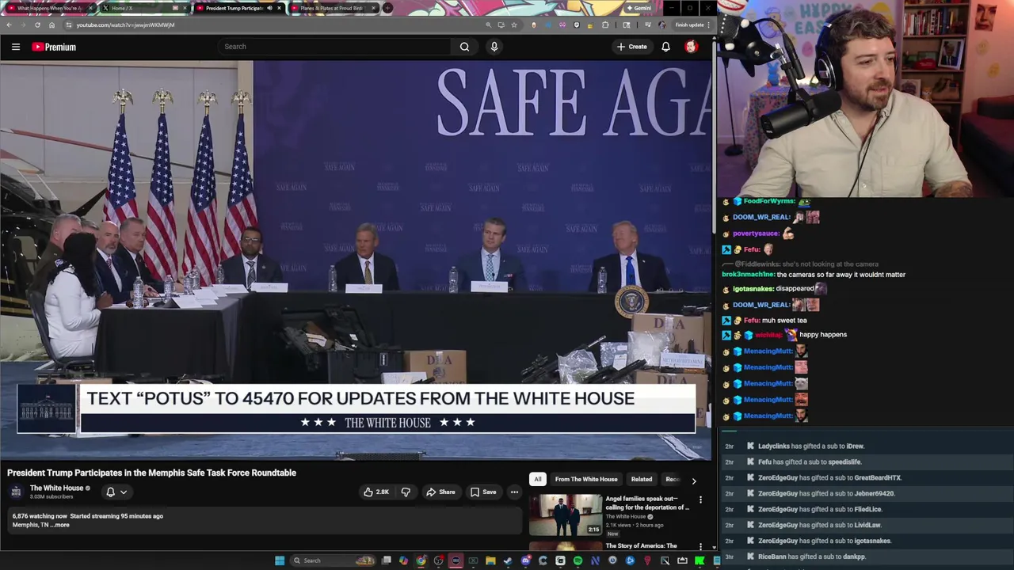
Task: Open the notification bell dropdown beside channel
Action: tap(116, 492)
